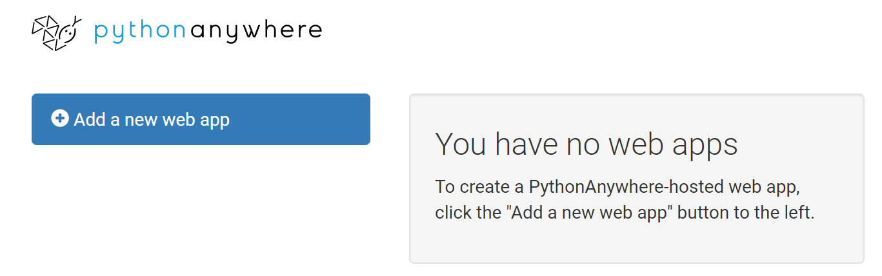Viewport: 882px width, 276px height.
Task: Select the "You have no web apps" heading
Action: (586, 144)
